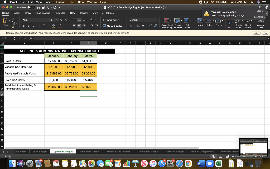This screenshot has height=169, width=270.
Task: Toggle bold formatting
Action: pos(23,26)
